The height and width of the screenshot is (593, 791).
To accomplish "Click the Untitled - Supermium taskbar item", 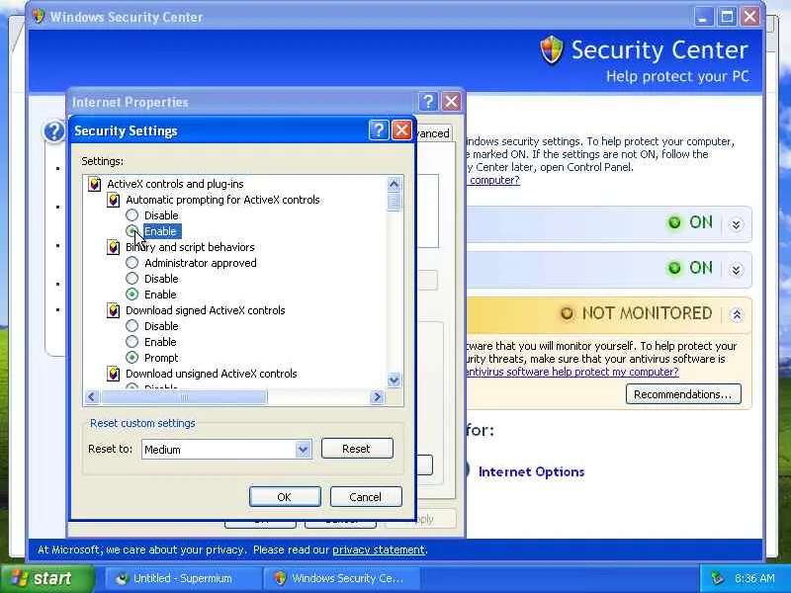I will coord(183,578).
